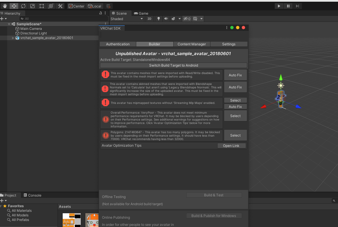Open SampleScene context menu dots
Screen dimensions: 338x227
(105, 24)
